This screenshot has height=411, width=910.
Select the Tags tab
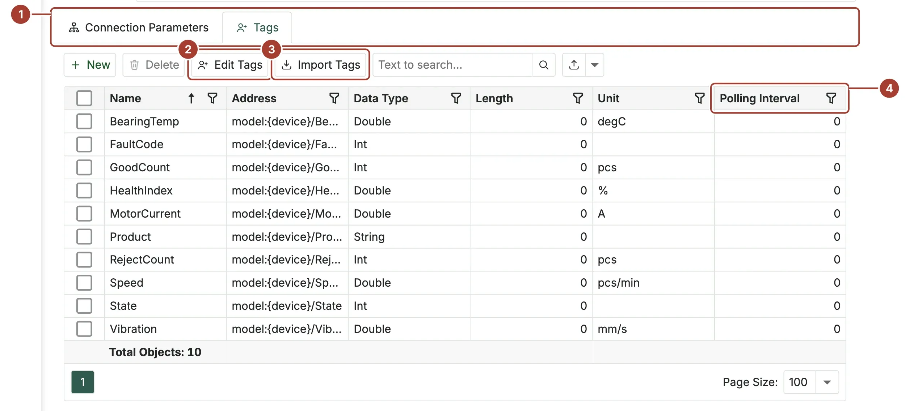coord(257,27)
